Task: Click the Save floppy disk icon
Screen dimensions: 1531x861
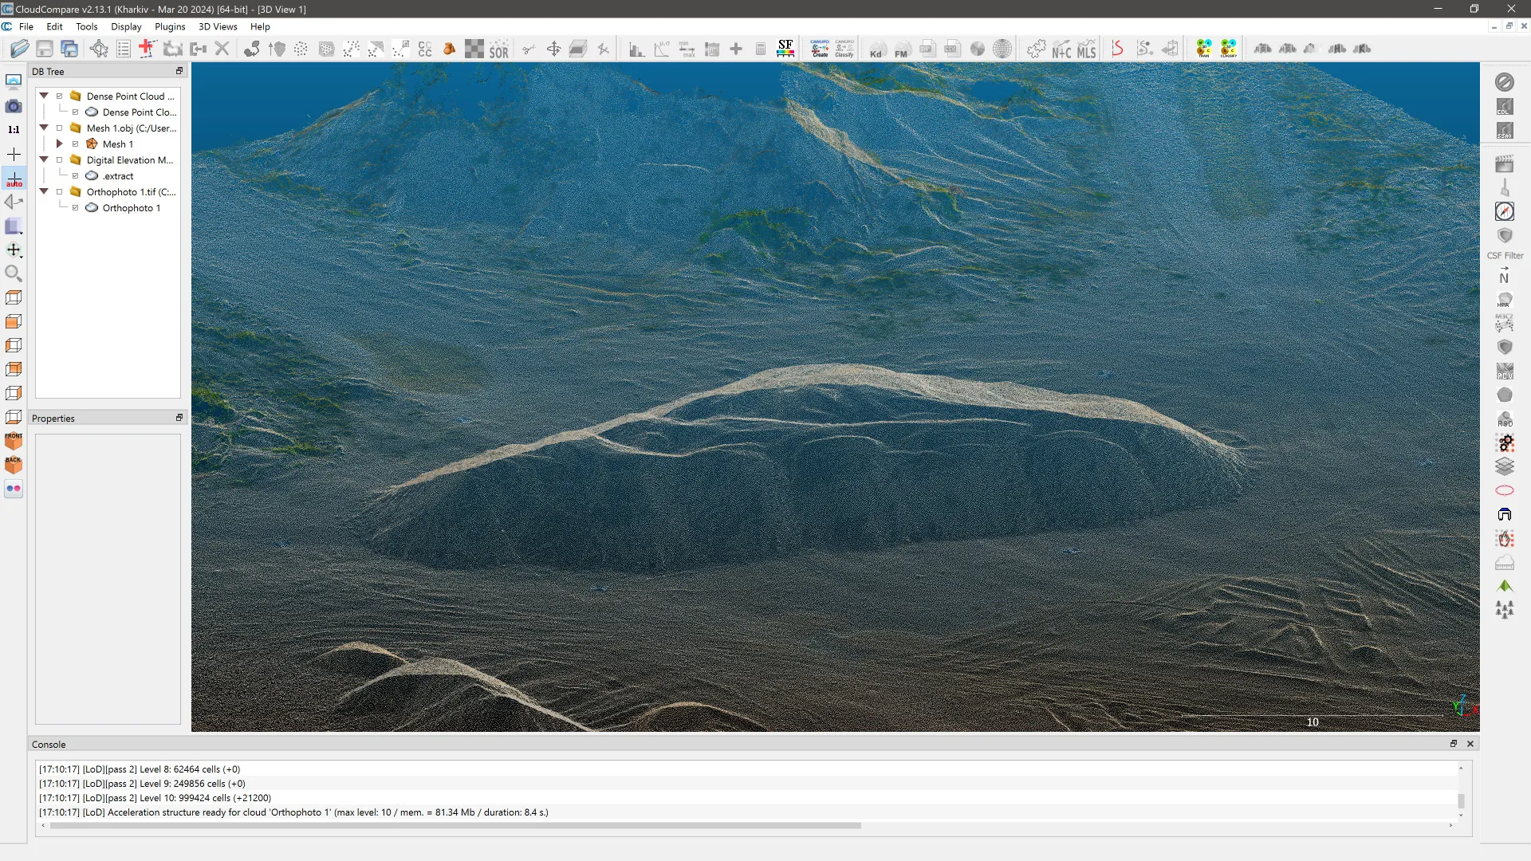Action: 45,49
